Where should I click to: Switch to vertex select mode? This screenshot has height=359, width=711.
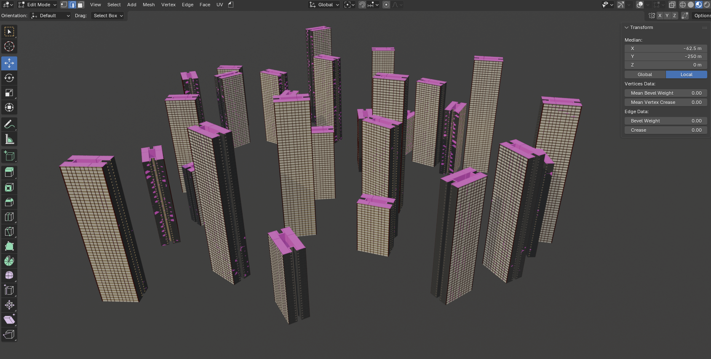pyautogui.click(x=64, y=5)
